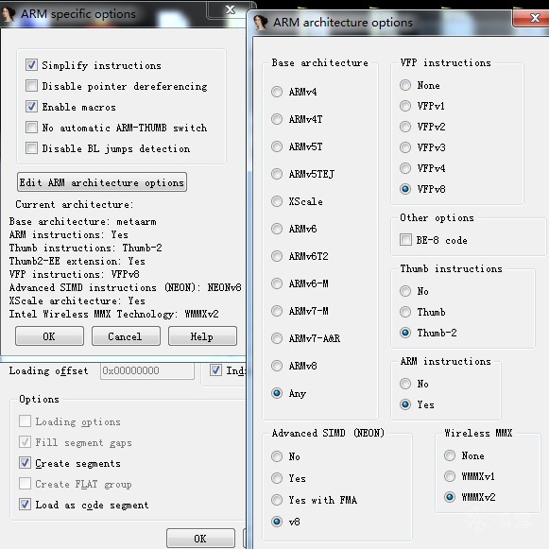The width and height of the screenshot is (549, 549).
Task: Choose None for VFP instructions
Action: pyautogui.click(x=405, y=85)
